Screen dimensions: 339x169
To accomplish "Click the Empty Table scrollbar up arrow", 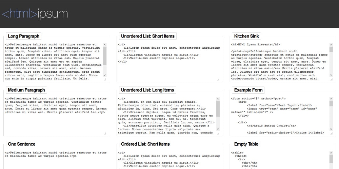I will tap(331, 153).
